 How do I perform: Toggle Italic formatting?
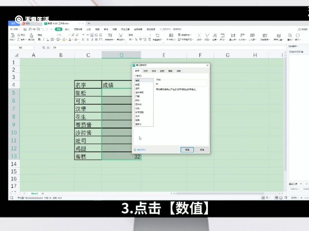pos(44,40)
